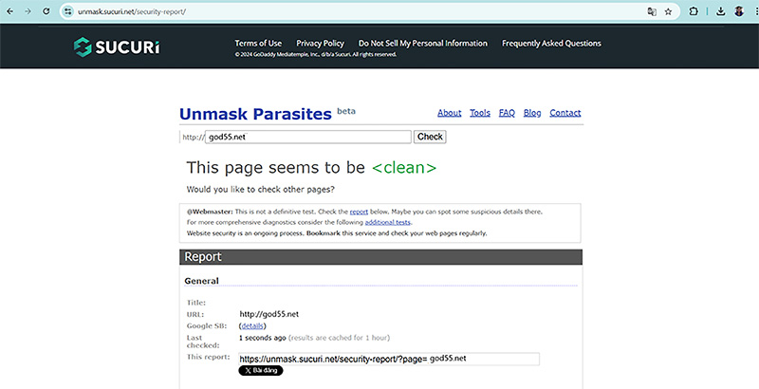
Task: Click the Sucuri logo
Action: pyautogui.click(x=116, y=46)
